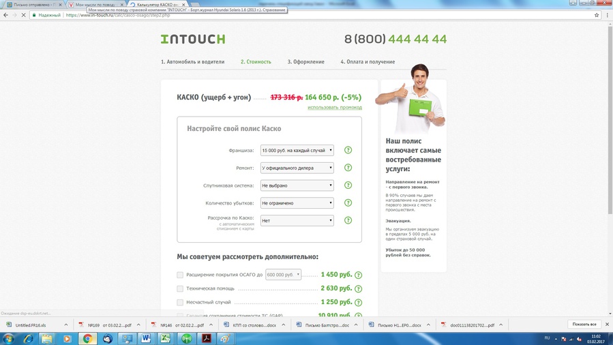Open help icon for Спутниковая система
The height and width of the screenshot is (345, 613).
pos(348,185)
